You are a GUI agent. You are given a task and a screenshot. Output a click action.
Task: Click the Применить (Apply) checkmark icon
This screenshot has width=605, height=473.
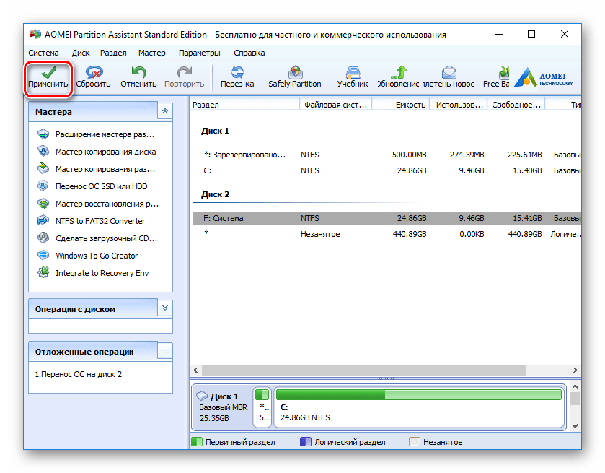tap(48, 72)
